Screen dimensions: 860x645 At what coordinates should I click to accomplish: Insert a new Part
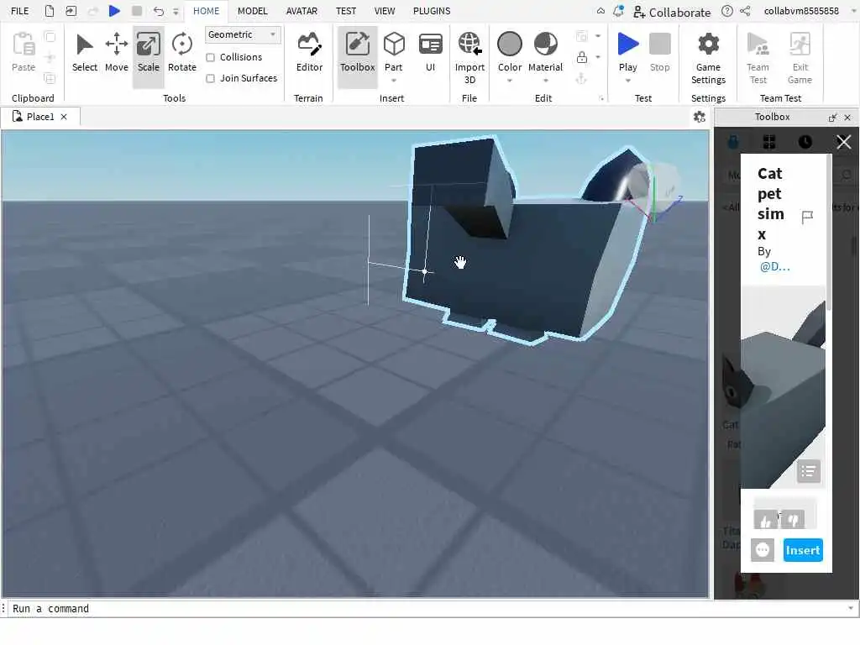[393, 50]
